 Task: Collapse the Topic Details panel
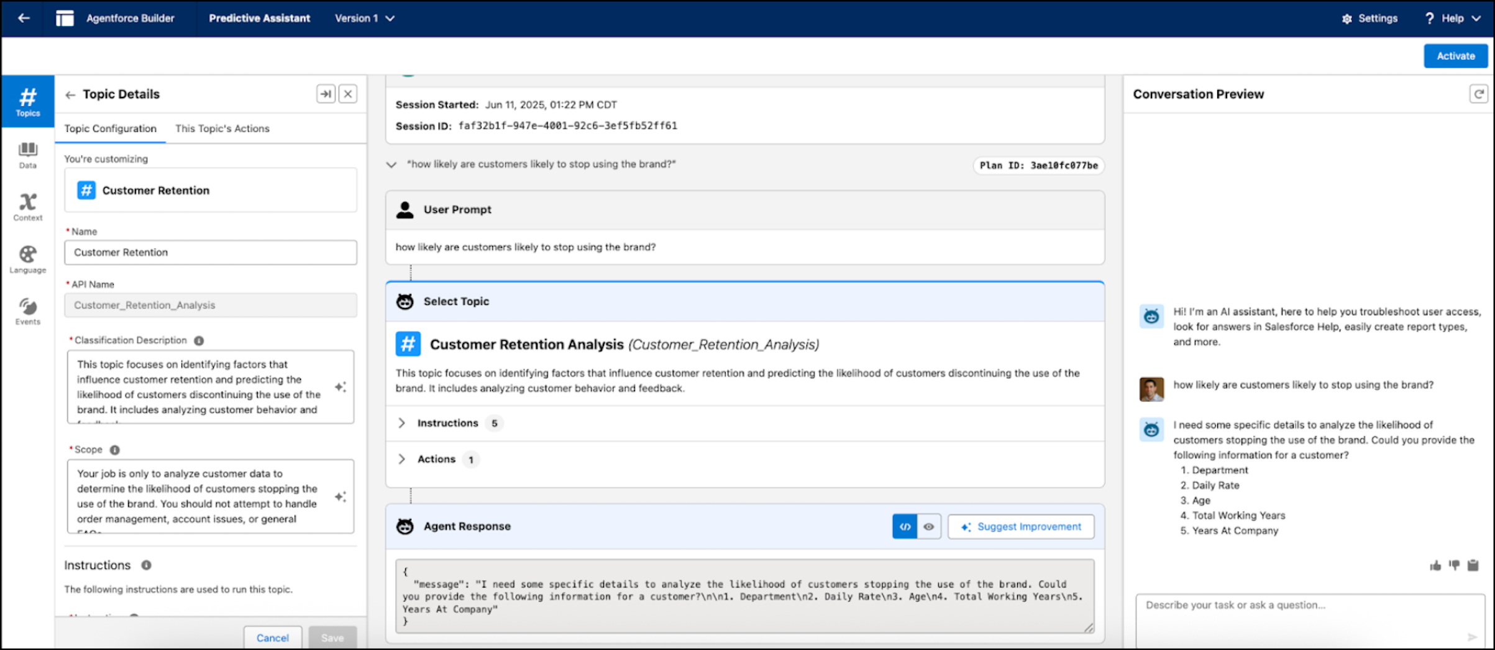tap(326, 94)
